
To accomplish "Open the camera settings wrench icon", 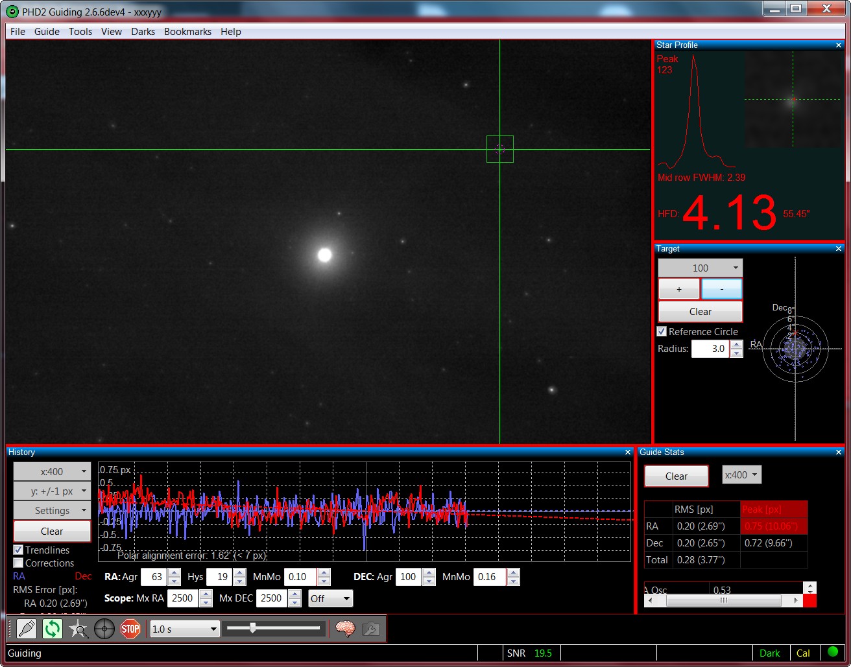I will pos(370,628).
